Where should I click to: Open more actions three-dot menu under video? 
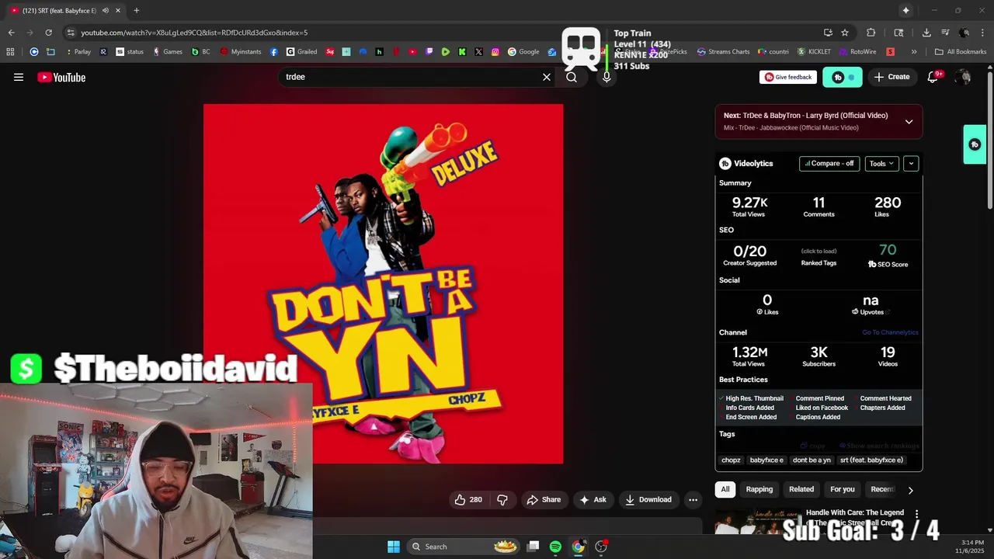(693, 499)
